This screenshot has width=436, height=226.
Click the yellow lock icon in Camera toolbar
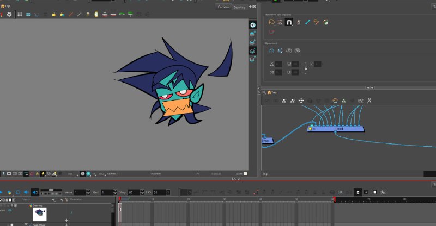coord(53,14)
